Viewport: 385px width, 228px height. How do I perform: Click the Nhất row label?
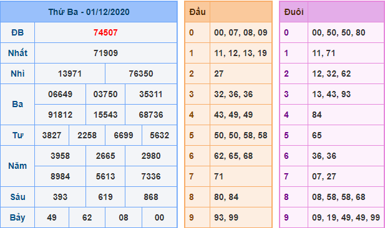point(17,53)
